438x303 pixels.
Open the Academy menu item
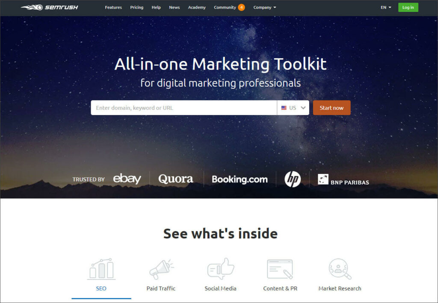(x=197, y=8)
